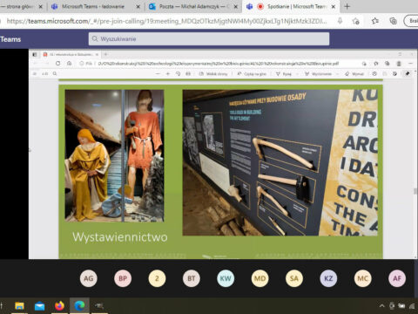Close the 'Poczta — Michał Adamczyk' tab
The height and width of the screenshot is (314, 418).
(236, 6)
